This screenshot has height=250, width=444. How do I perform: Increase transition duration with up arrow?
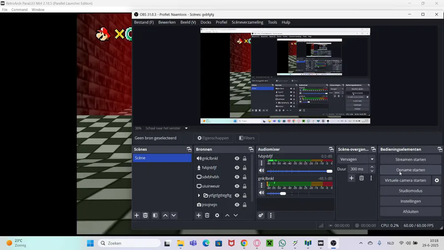[x=372, y=167]
